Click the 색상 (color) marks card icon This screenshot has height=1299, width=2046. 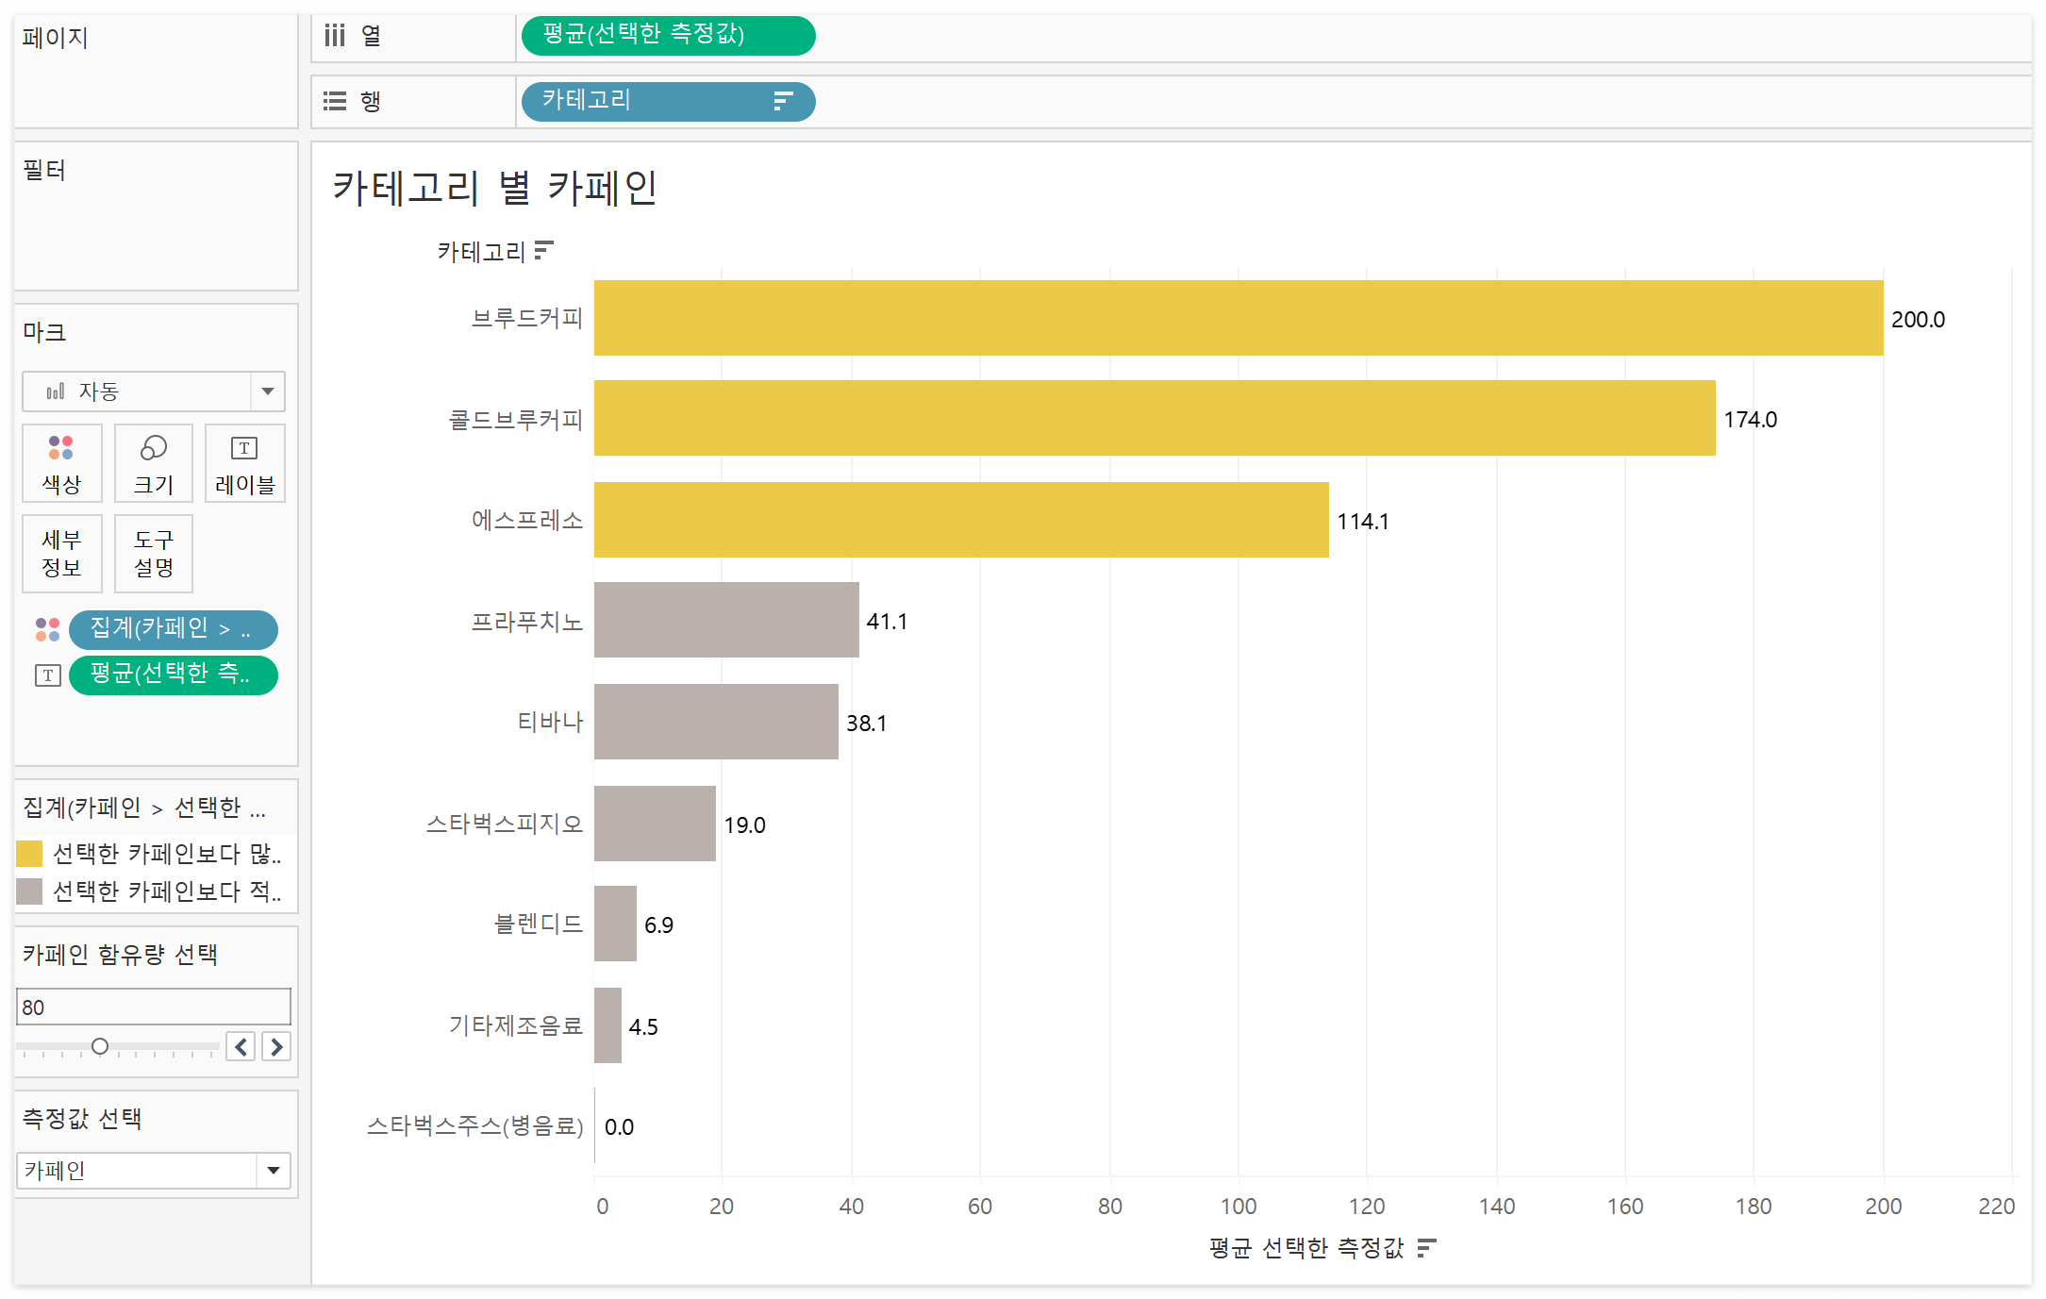coord(61,449)
